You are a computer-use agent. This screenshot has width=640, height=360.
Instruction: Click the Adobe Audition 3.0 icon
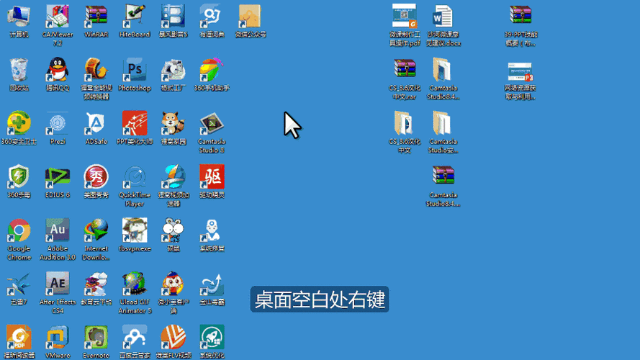tap(58, 230)
